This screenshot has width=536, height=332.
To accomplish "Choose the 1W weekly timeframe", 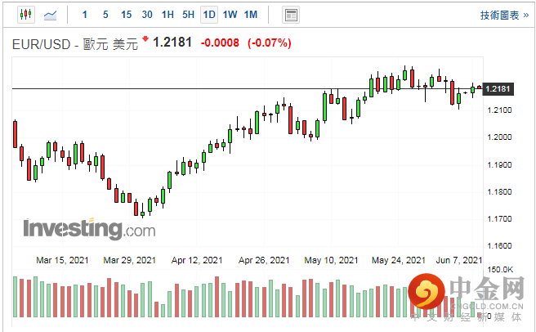I will click(x=230, y=15).
